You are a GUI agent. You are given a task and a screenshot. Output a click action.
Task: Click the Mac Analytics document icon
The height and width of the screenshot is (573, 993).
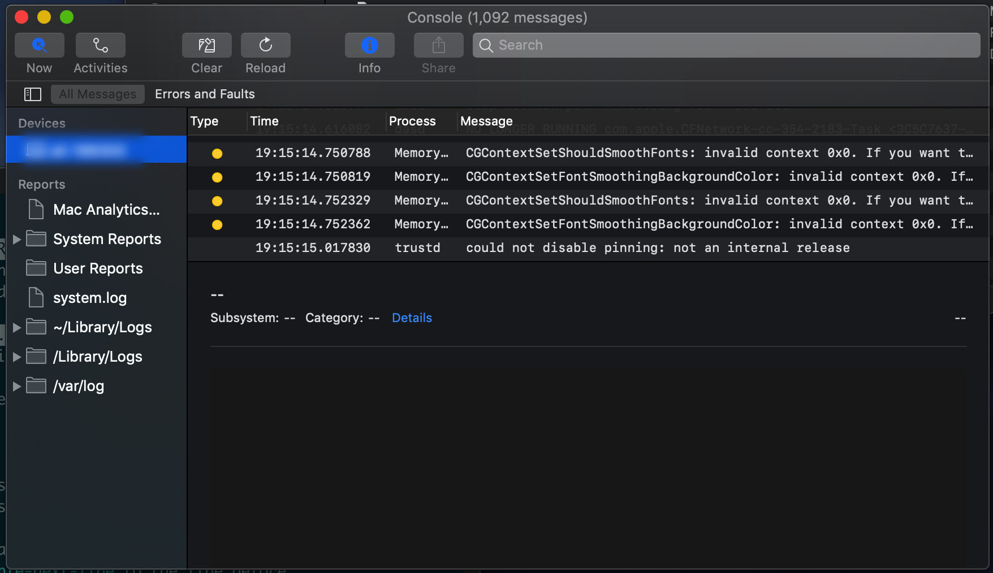36,209
